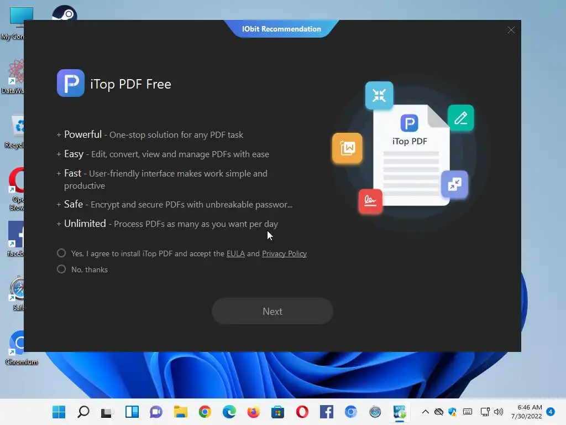Click the 'Unlimited' feature line text
The image size is (566, 425).
(171, 224)
